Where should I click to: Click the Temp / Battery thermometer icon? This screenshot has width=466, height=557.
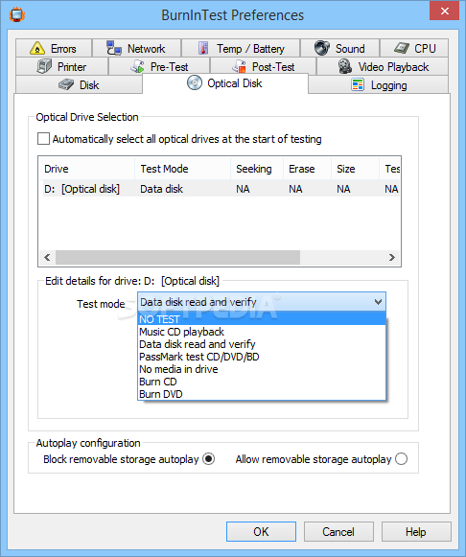coord(203,48)
